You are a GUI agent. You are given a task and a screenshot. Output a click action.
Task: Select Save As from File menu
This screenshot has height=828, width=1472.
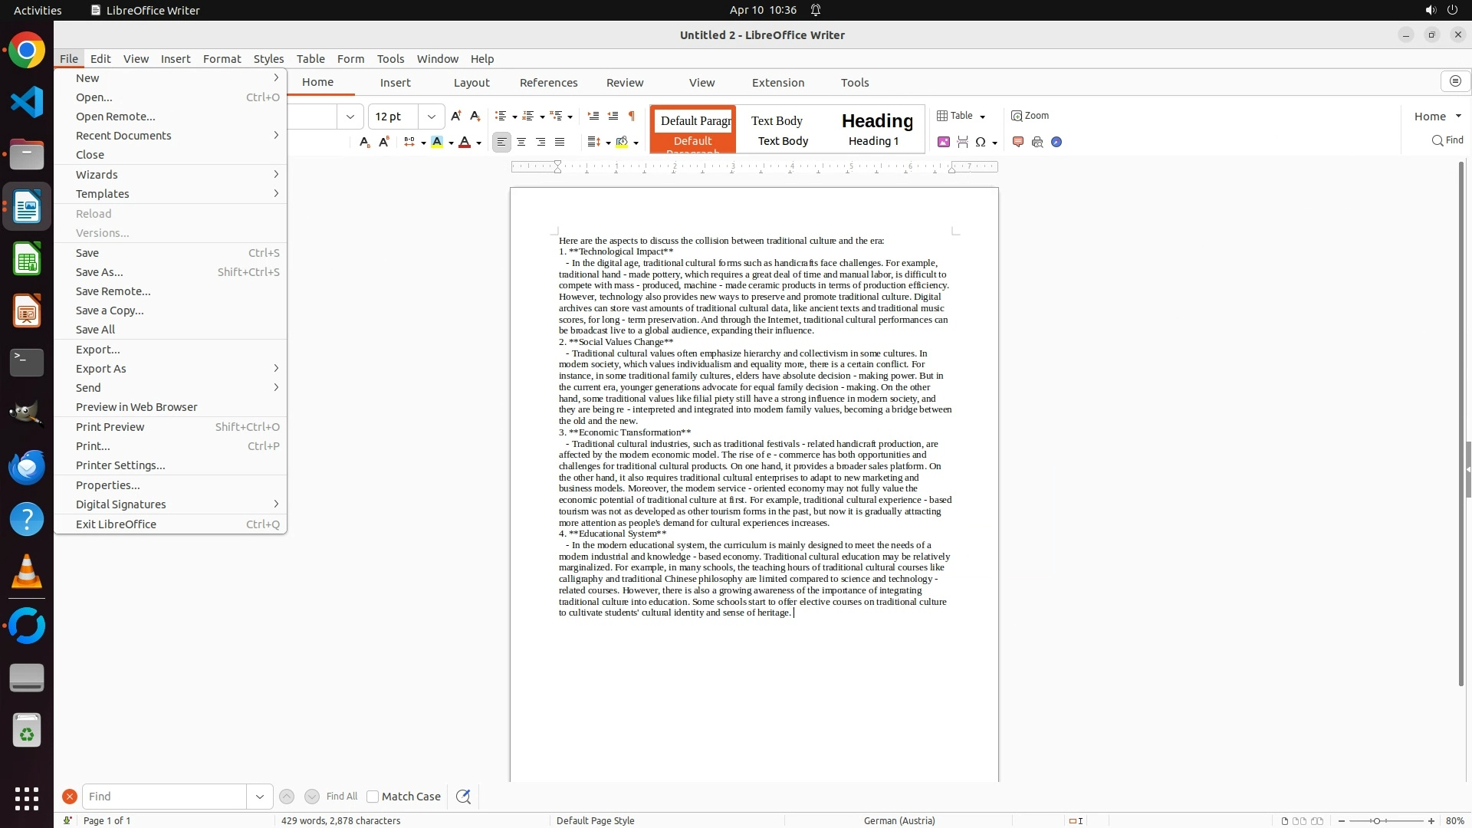tap(100, 272)
